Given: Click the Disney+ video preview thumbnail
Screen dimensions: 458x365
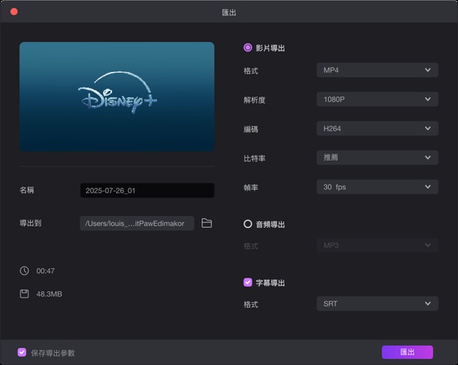Looking at the screenshot, I should (117, 97).
